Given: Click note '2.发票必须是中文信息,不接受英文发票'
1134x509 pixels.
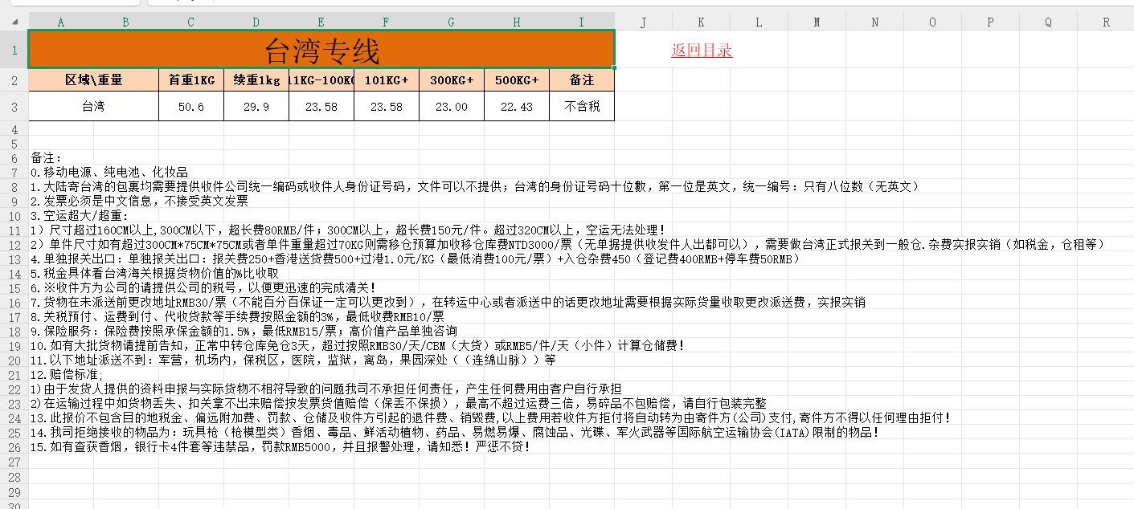Looking at the screenshot, I should tap(140, 201).
